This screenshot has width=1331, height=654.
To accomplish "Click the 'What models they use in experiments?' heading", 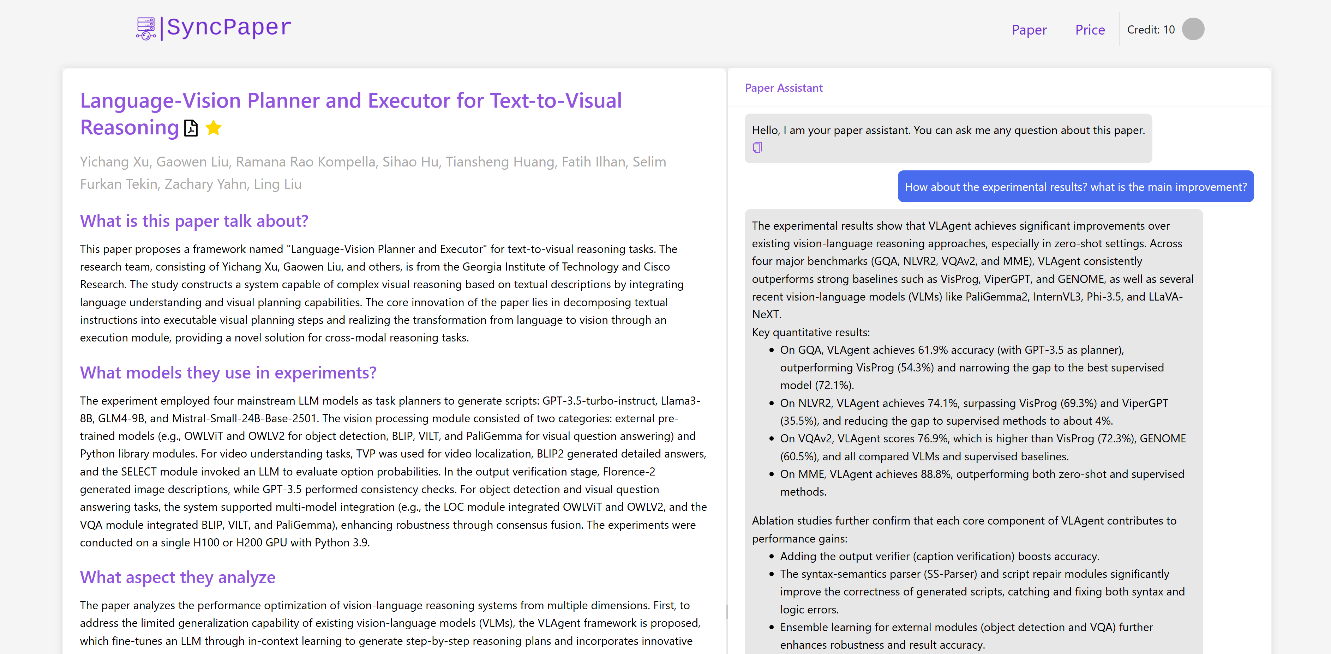I will 228,373.
